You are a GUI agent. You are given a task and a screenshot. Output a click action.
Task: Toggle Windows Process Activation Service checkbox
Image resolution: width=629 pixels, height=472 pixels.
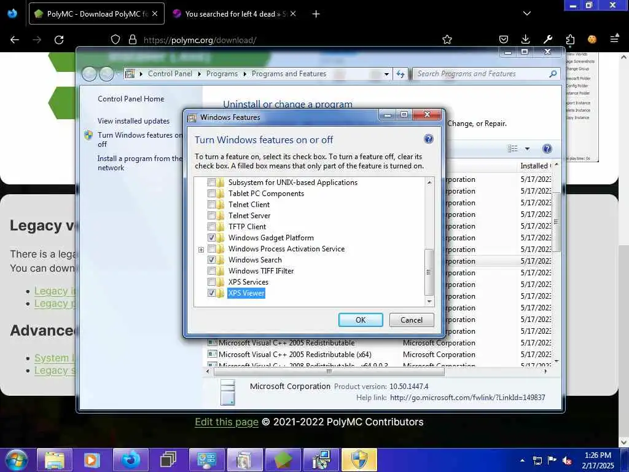(211, 249)
